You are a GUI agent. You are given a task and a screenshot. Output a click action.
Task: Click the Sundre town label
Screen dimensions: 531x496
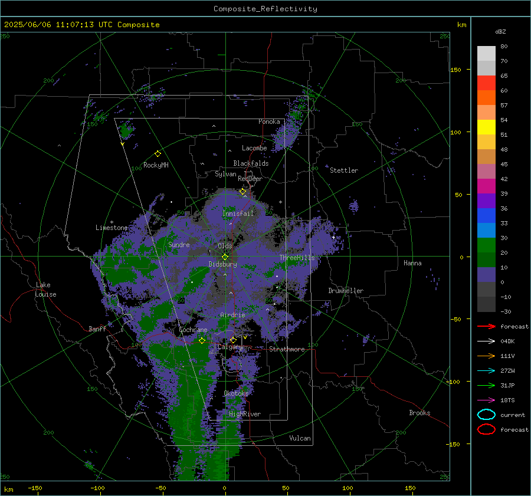179,244
